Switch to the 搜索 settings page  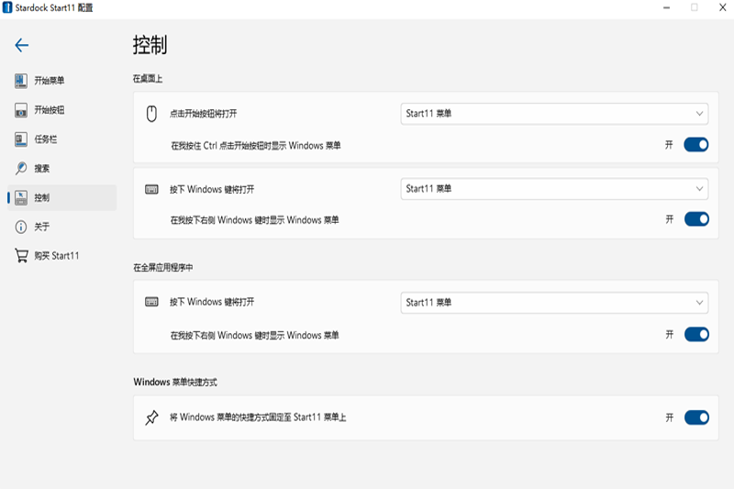(x=62, y=169)
